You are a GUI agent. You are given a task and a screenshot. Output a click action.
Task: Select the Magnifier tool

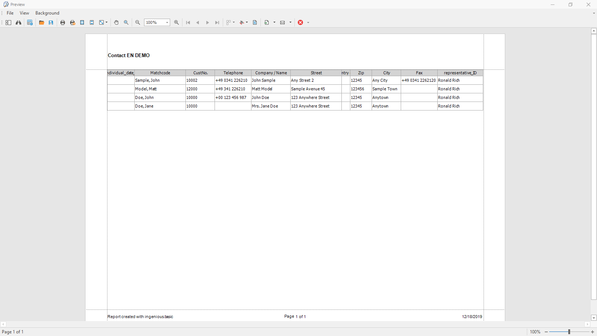coord(126,22)
